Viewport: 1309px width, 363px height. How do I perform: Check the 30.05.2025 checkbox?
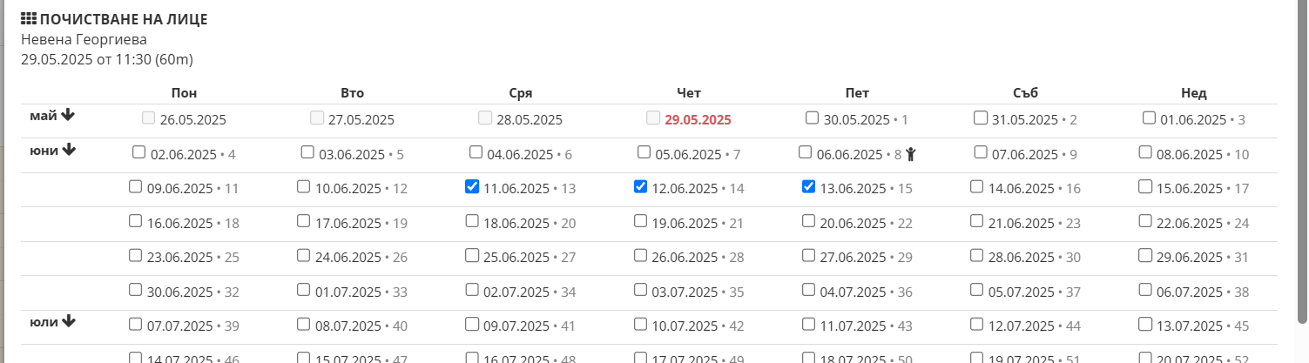[812, 118]
